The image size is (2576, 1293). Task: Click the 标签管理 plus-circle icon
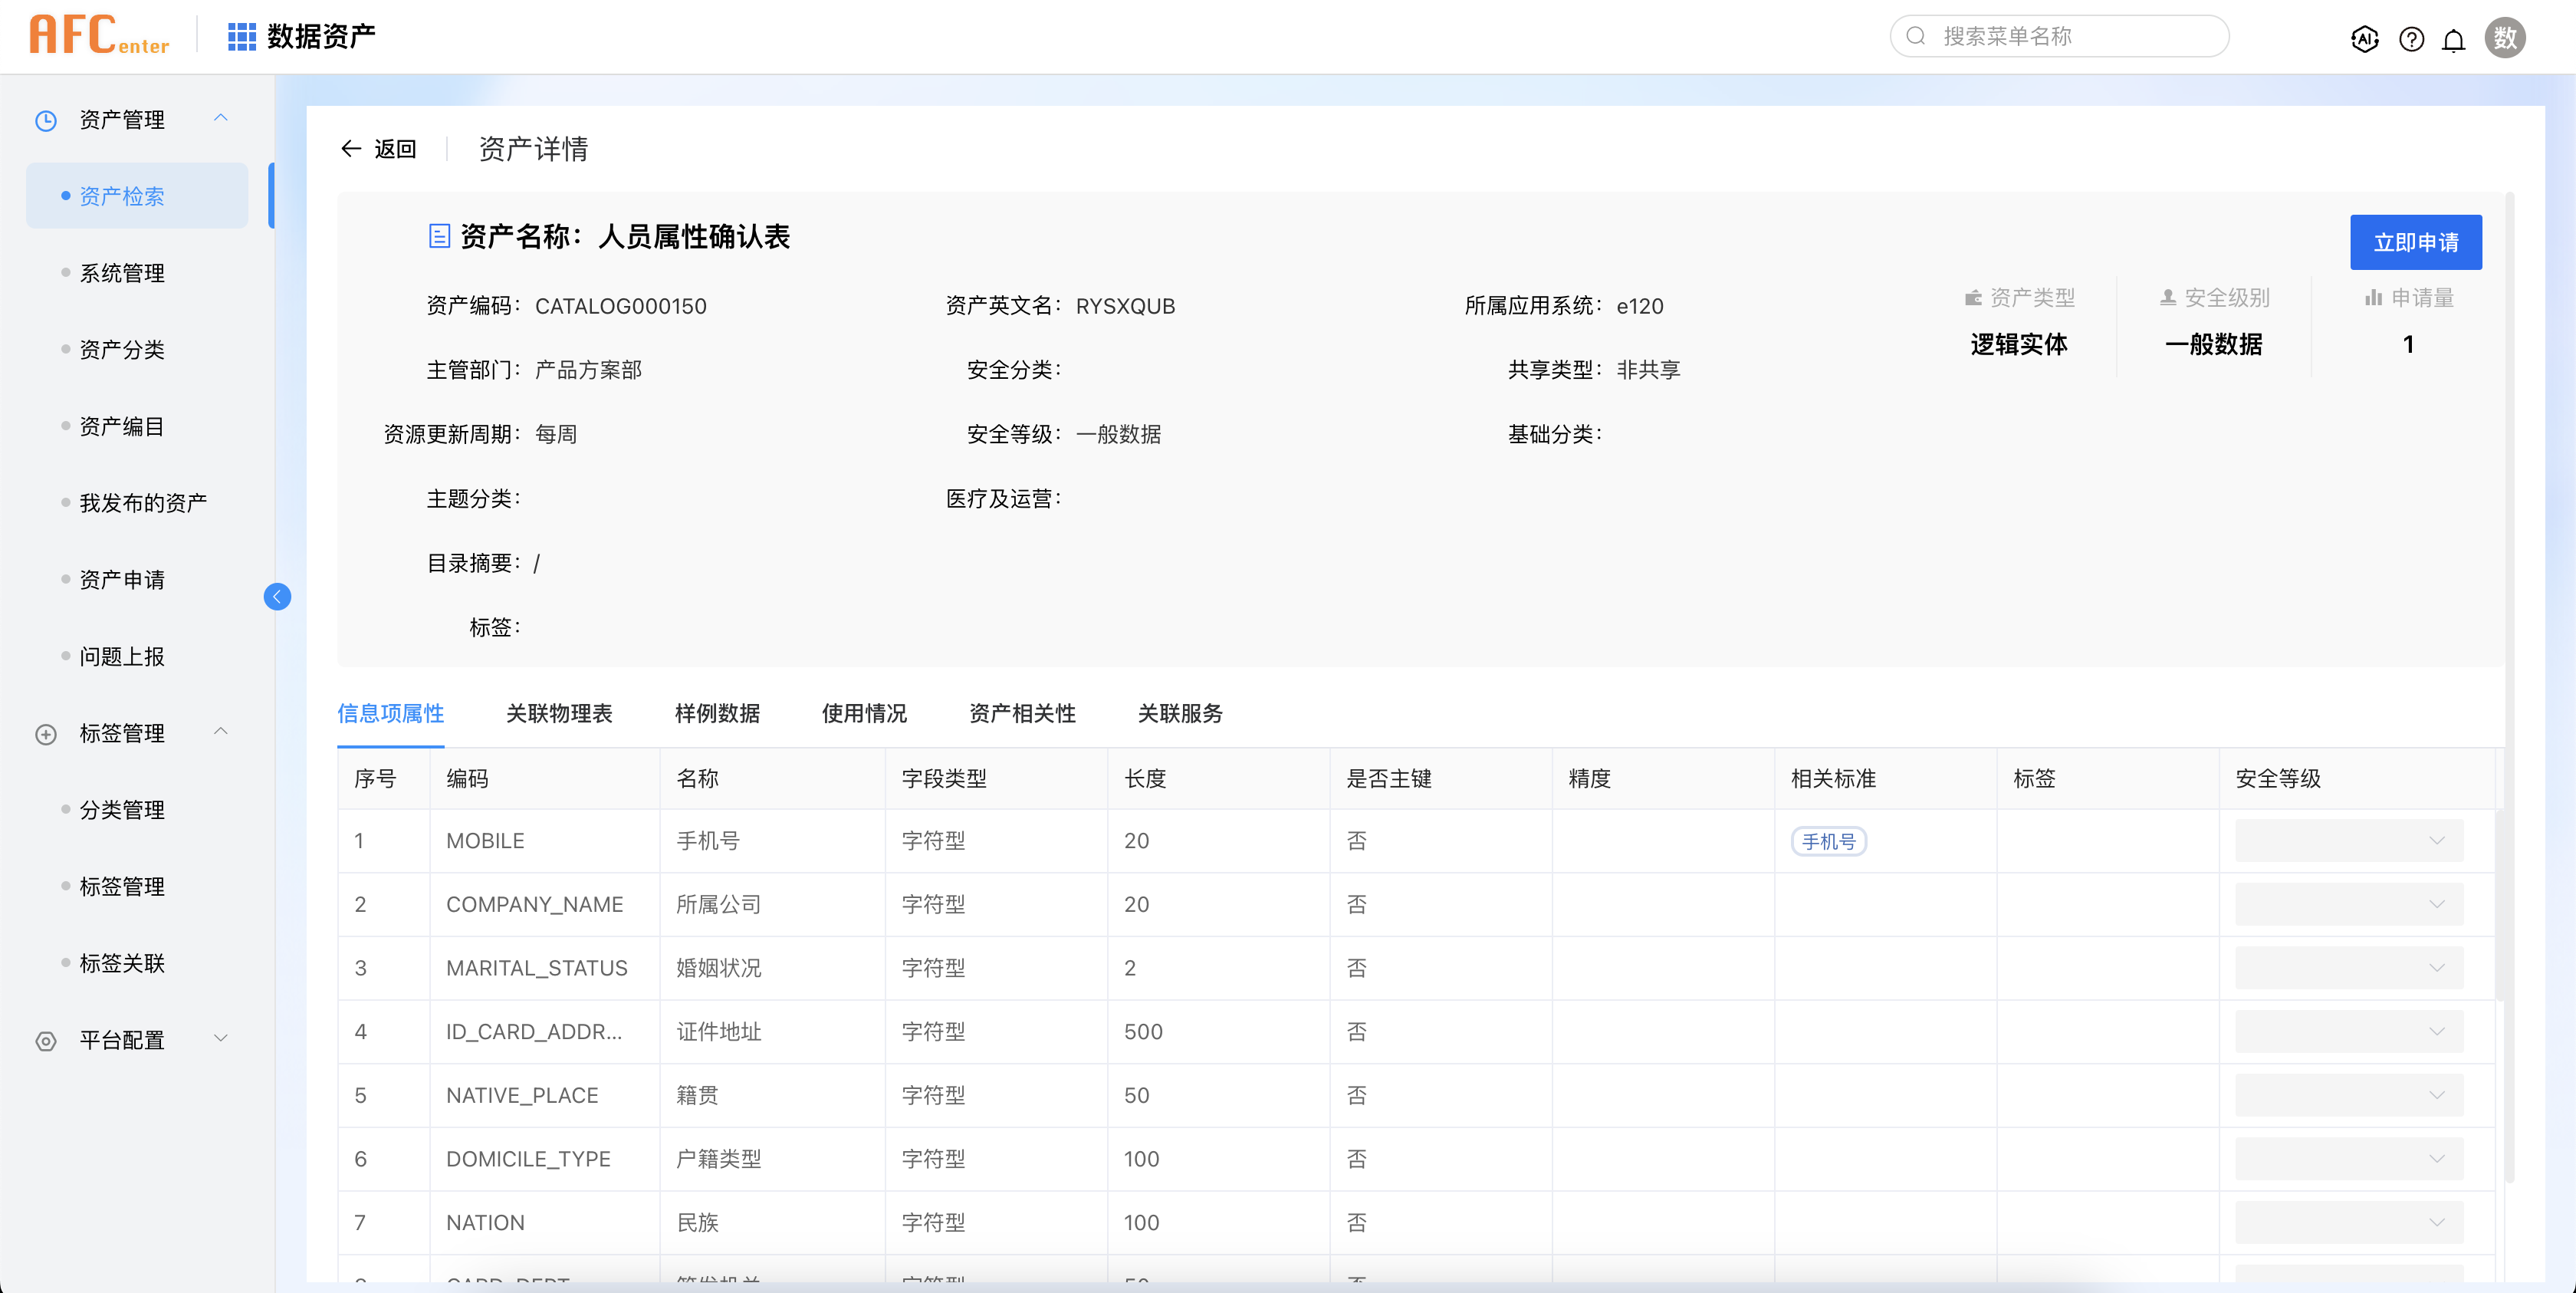click(46, 734)
